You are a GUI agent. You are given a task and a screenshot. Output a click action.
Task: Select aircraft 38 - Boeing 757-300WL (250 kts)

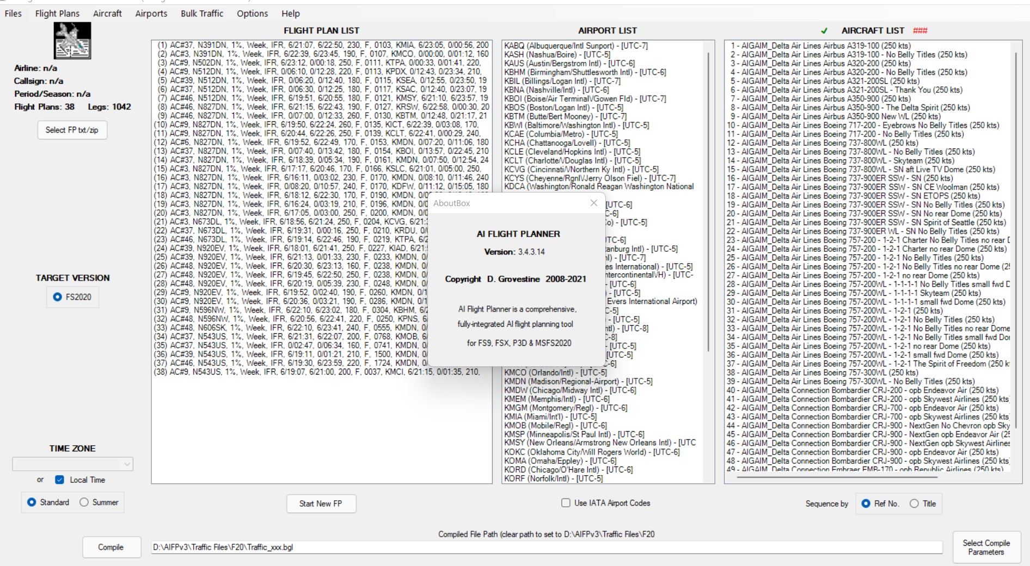click(822, 372)
